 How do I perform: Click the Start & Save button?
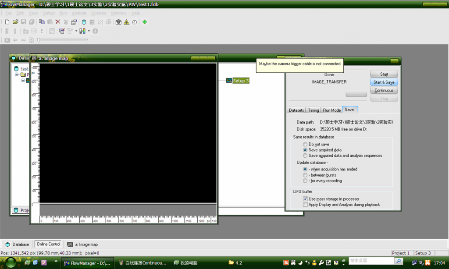coord(384,82)
